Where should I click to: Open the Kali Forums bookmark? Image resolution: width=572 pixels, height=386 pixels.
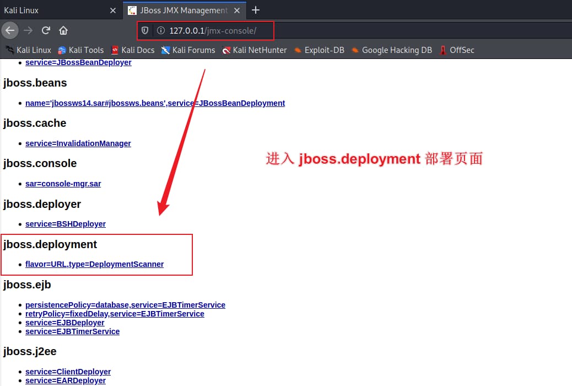[x=188, y=50]
